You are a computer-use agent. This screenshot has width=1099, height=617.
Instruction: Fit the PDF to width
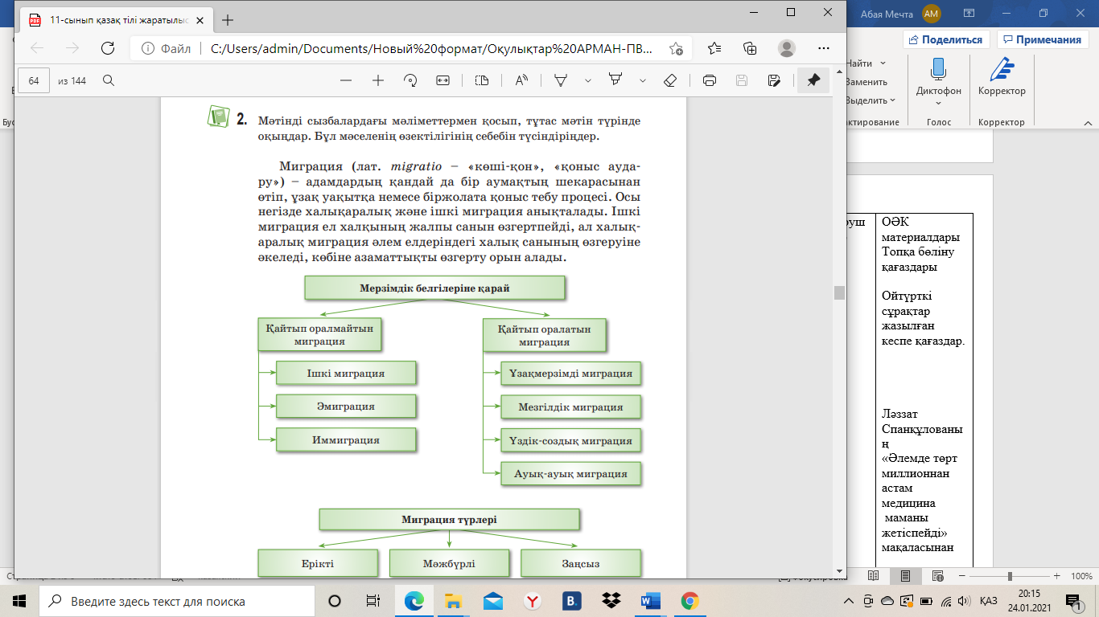[x=442, y=80]
